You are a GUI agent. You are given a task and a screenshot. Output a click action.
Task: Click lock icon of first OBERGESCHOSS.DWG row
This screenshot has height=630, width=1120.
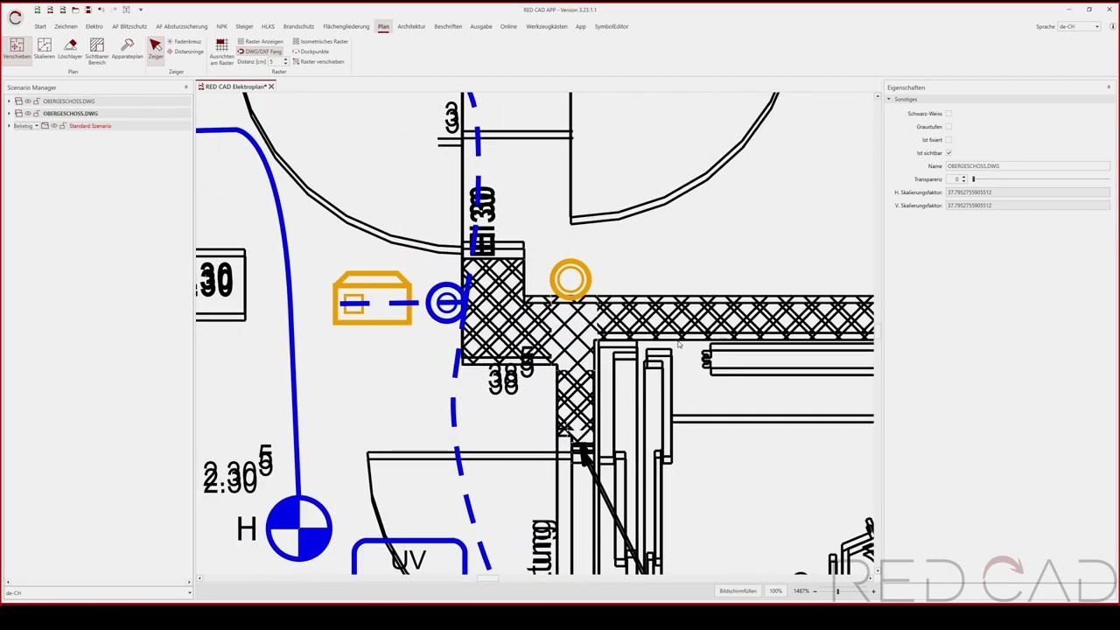coord(37,101)
